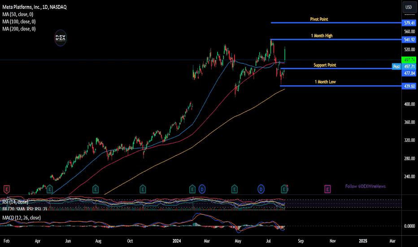Select the 439.60 price tag
This screenshot has height=247, width=418.
[x=409, y=86]
